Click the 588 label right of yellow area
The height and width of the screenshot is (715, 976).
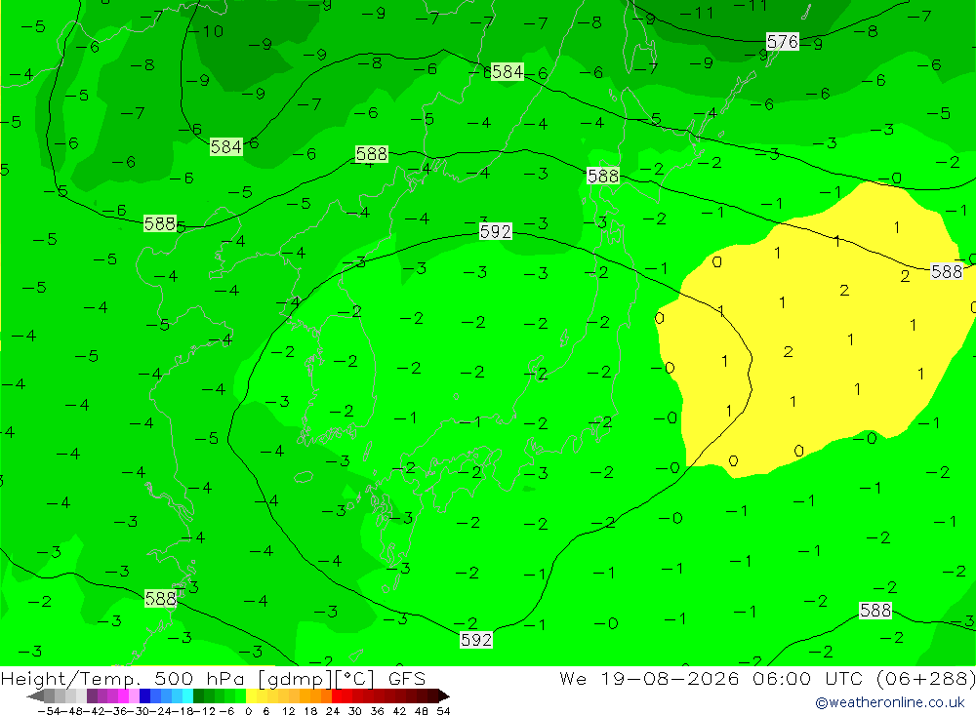pyautogui.click(x=946, y=271)
